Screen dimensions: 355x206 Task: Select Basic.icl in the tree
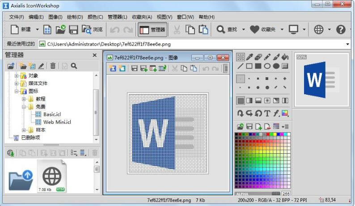click(x=52, y=114)
